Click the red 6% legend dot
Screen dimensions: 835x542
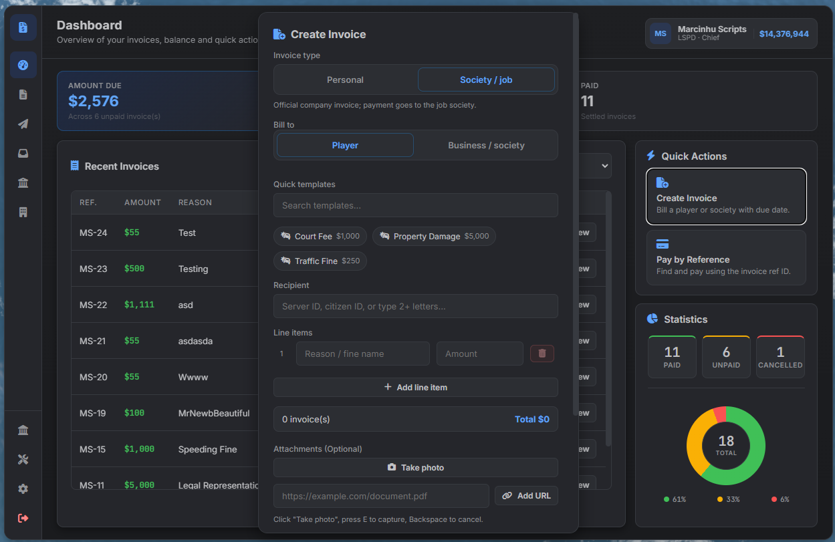[774, 499]
